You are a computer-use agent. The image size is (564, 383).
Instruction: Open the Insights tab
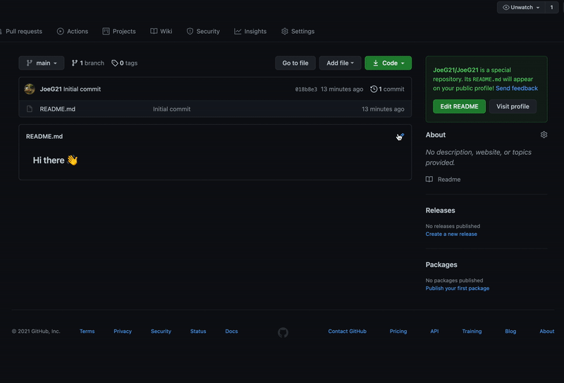click(250, 31)
